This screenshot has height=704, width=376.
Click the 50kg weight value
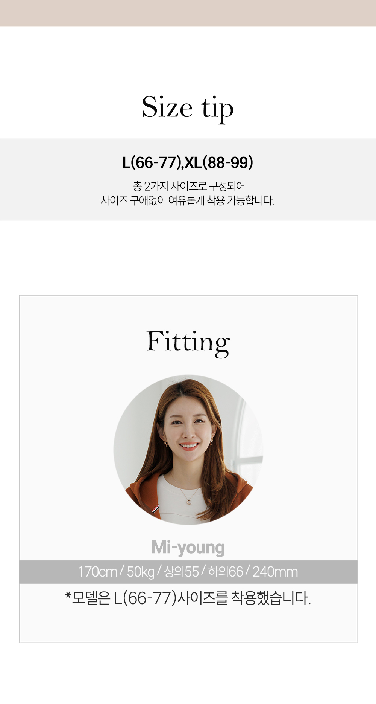(141, 572)
